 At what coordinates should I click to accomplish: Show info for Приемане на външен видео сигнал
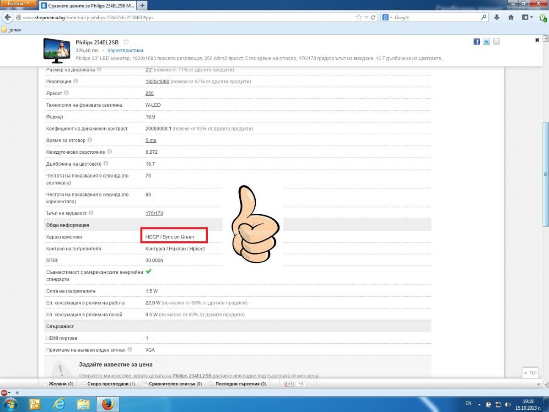click(x=130, y=349)
